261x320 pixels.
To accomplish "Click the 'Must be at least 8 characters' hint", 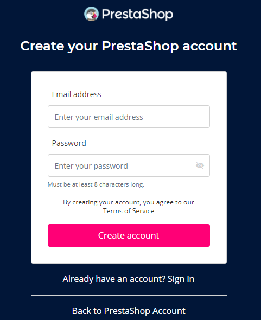I will coord(96,184).
